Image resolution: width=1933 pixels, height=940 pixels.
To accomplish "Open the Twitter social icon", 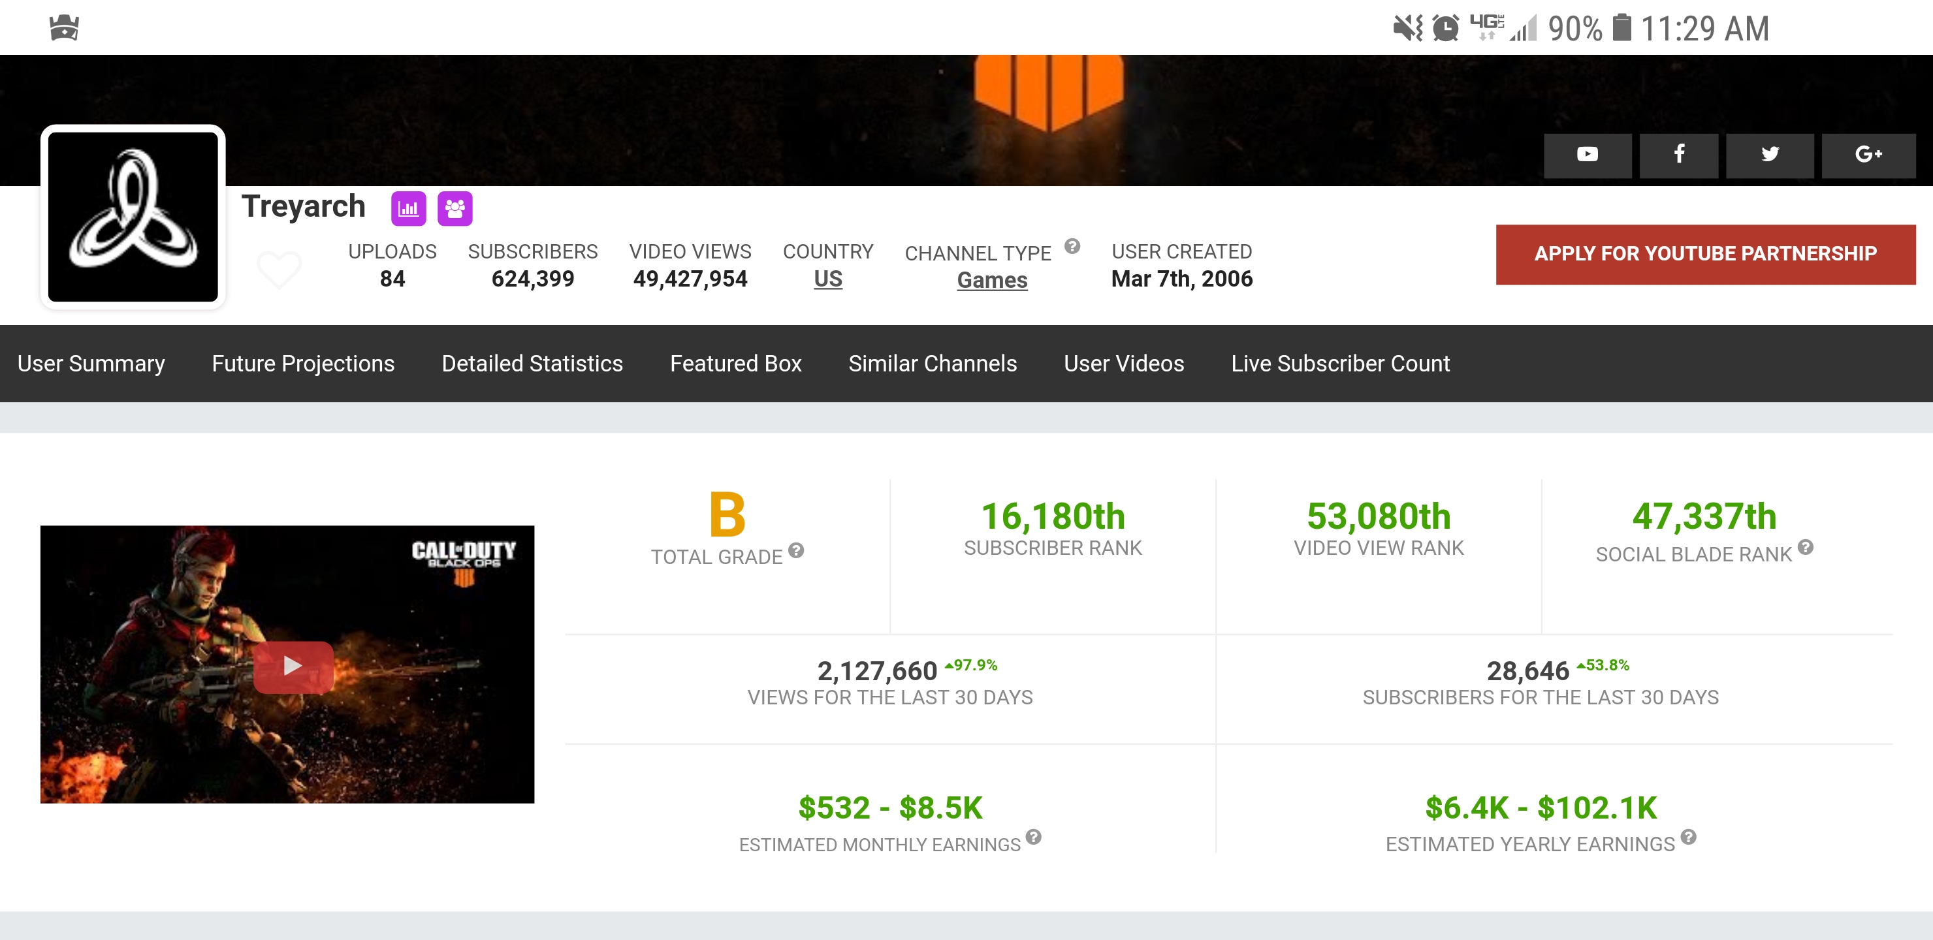I will click(1770, 155).
